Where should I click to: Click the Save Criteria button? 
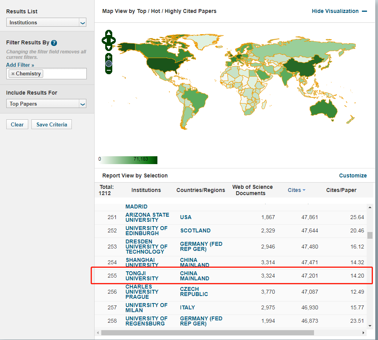pyautogui.click(x=51, y=124)
